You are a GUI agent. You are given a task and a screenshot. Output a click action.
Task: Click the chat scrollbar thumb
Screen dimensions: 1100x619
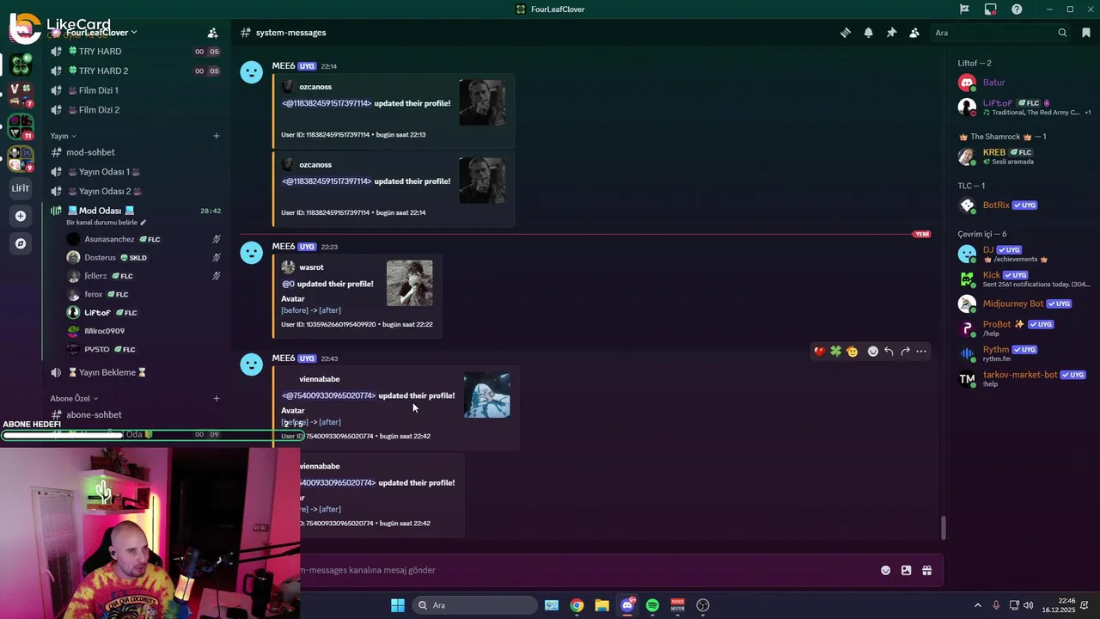click(x=943, y=527)
